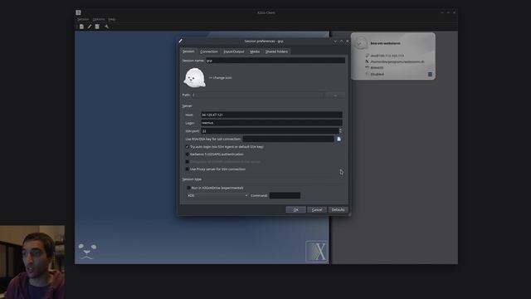This screenshot has width=531, height=299.
Task: Open preferences via the wrench toolbar icon
Action: tap(107, 27)
